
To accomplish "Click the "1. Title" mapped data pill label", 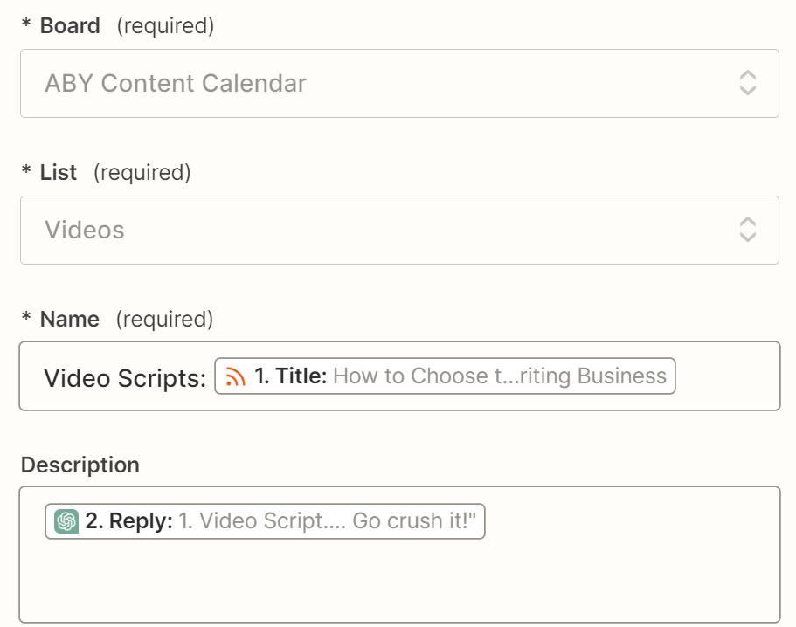I will [x=290, y=376].
